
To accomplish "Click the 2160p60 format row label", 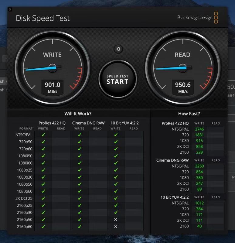I will tap(25, 227).
